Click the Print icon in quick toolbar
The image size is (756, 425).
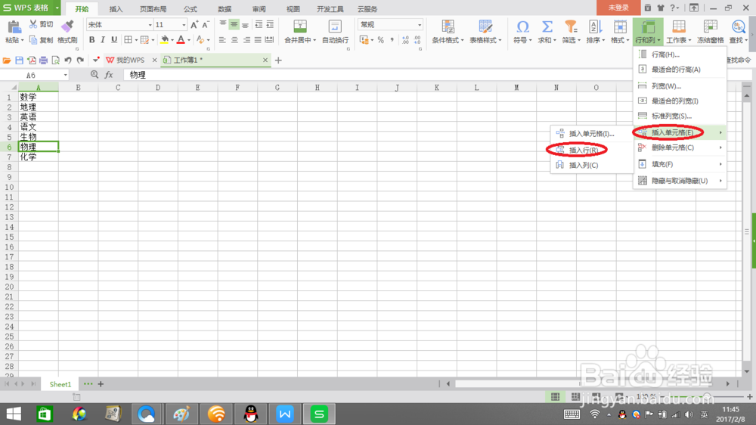(43, 60)
